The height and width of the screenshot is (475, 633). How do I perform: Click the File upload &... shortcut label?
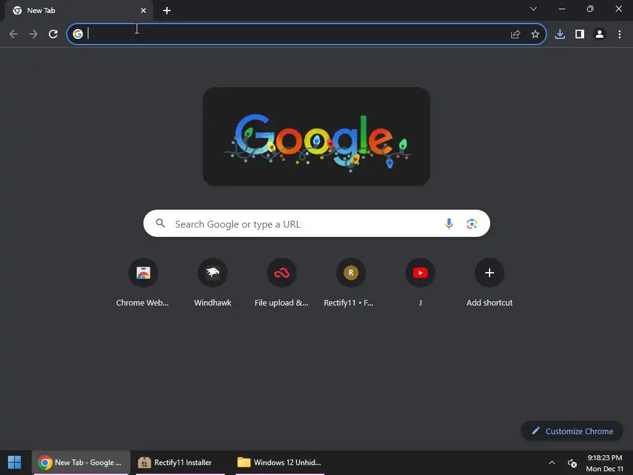[x=281, y=302]
